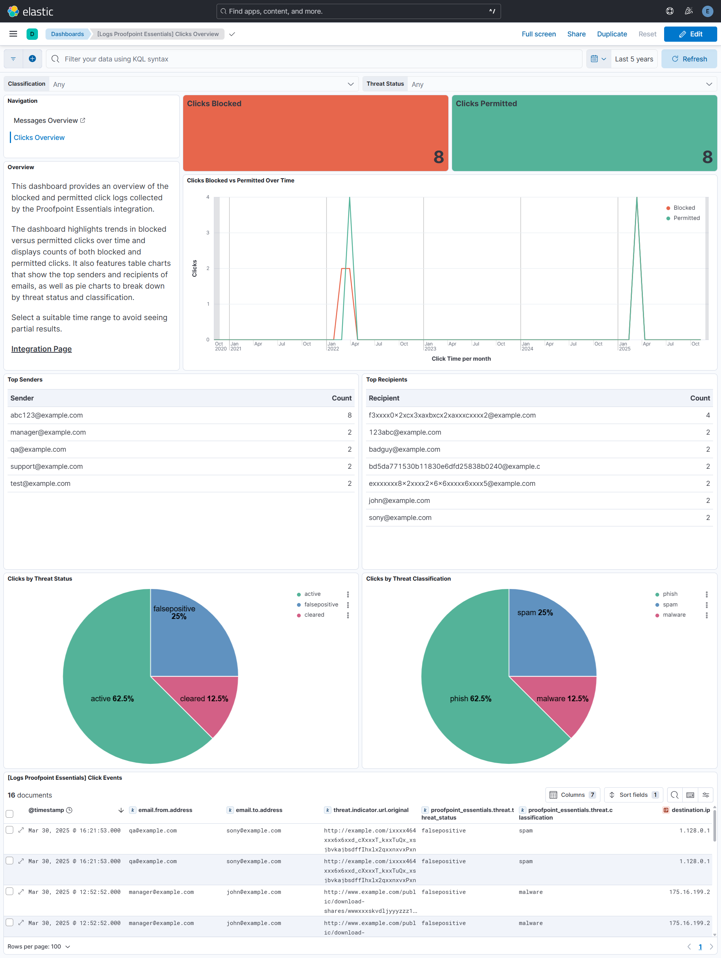Go to Dashboards breadcrumb

tap(67, 34)
